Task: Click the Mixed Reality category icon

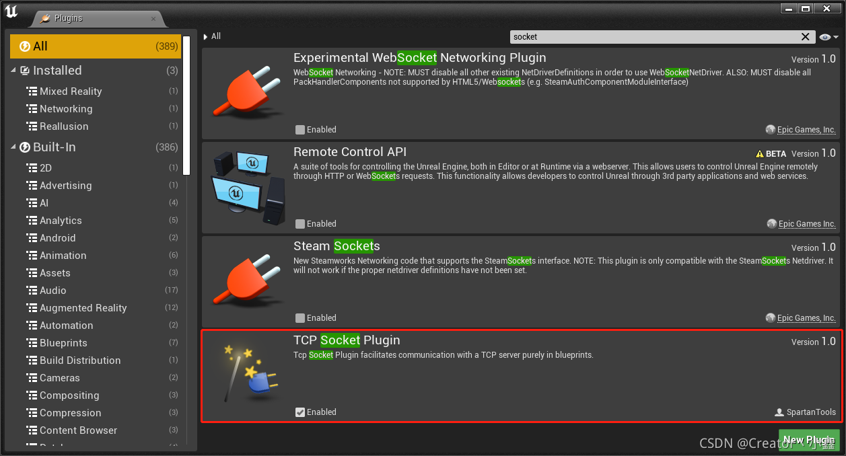Action: click(x=32, y=91)
